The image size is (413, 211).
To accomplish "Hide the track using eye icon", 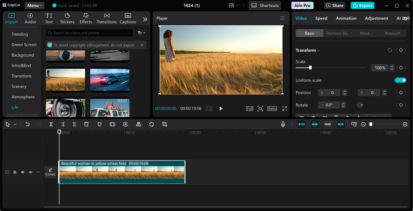I will (x=23, y=172).
